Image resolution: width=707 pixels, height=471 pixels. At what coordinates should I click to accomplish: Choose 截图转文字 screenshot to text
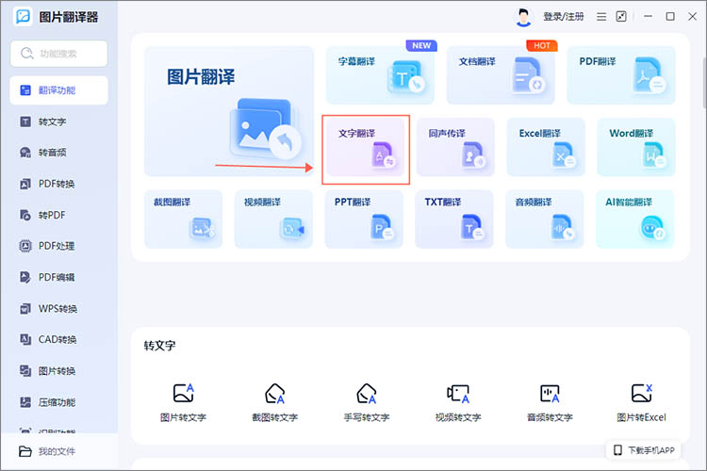[274, 402]
